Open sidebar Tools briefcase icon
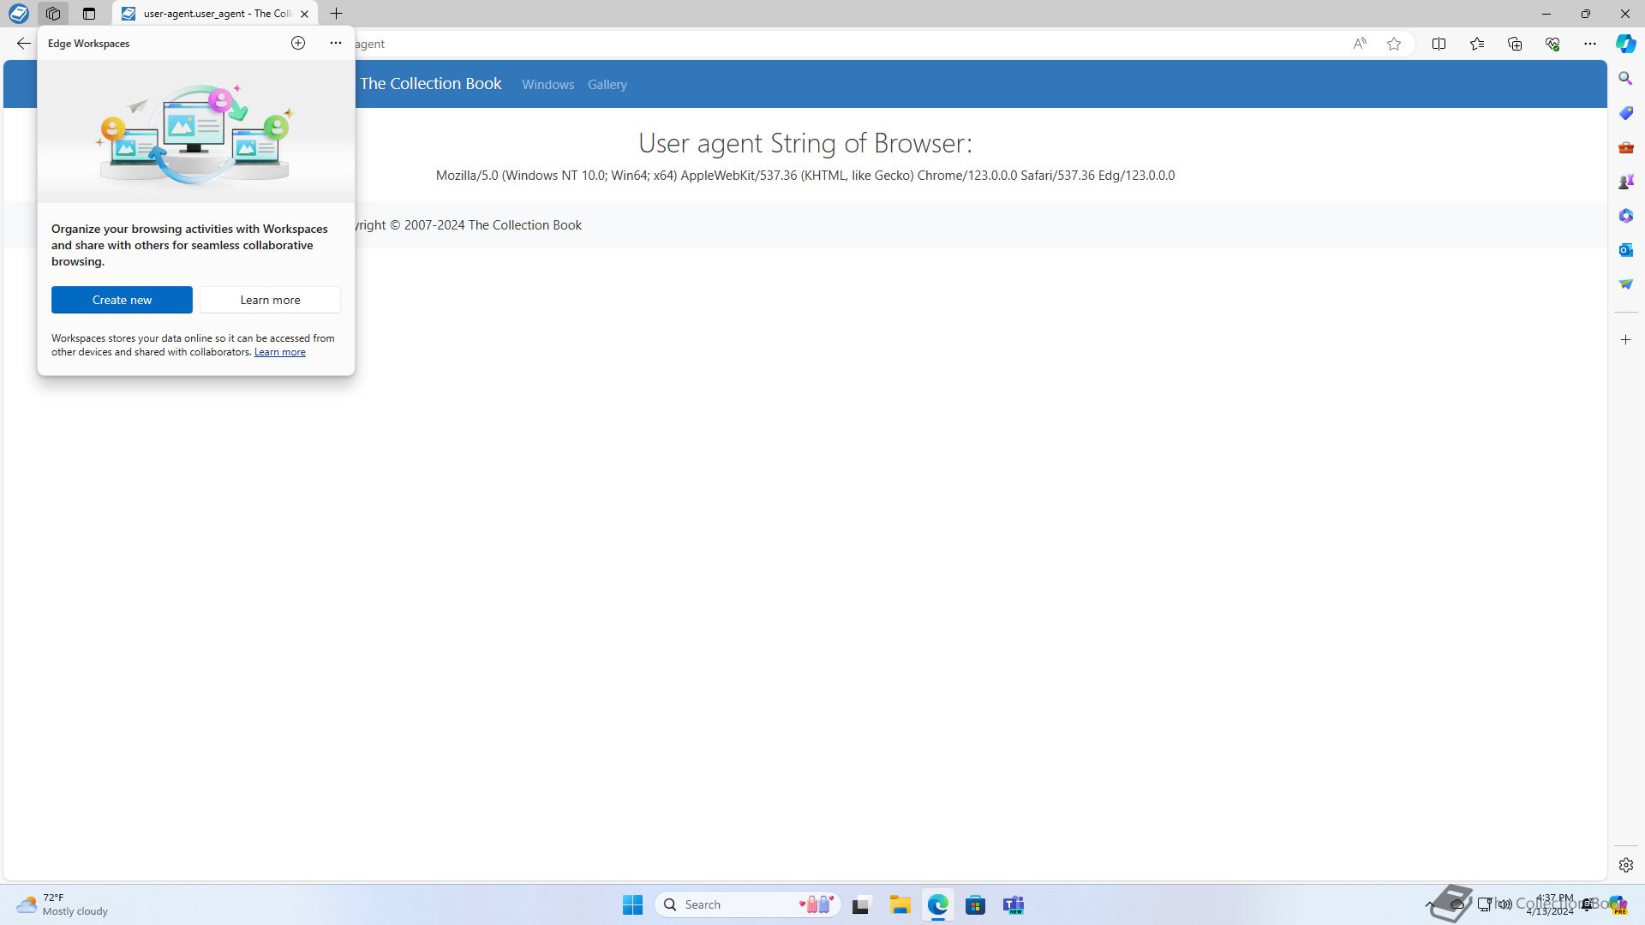Screen dimensions: 1645x925 (x=1625, y=147)
